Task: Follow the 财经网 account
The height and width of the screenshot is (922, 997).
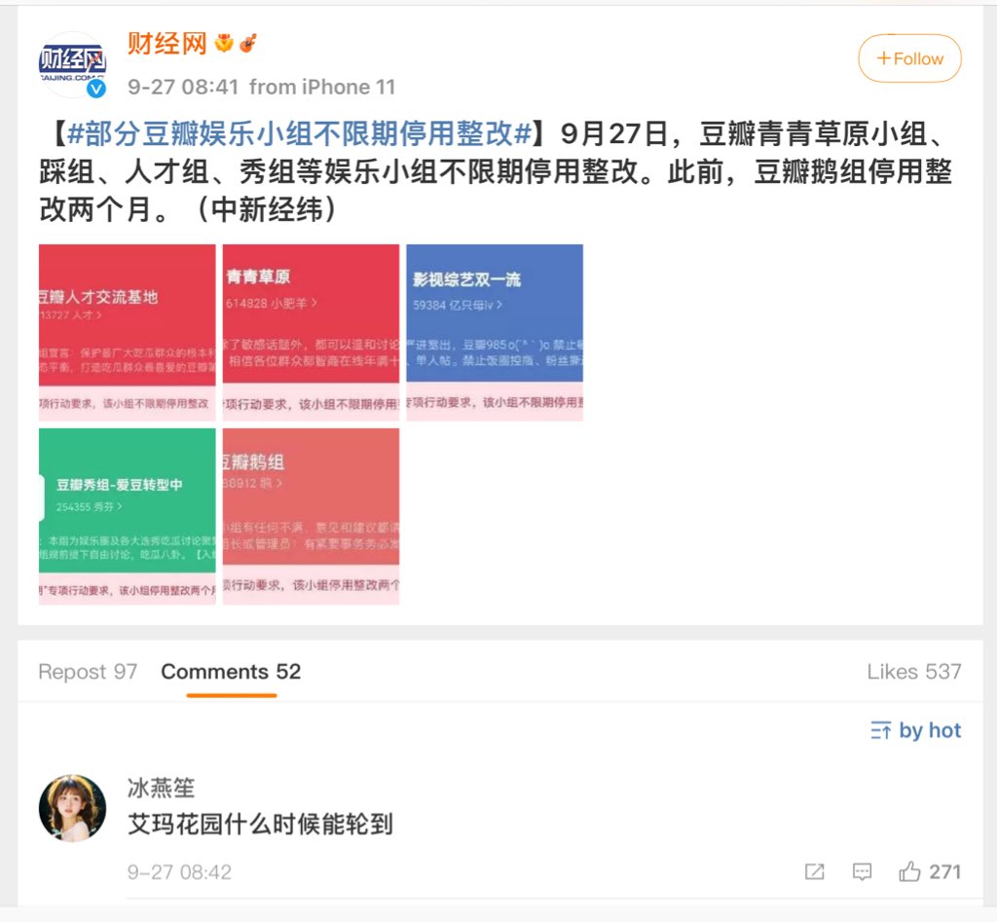Action: [x=910, y=58]
